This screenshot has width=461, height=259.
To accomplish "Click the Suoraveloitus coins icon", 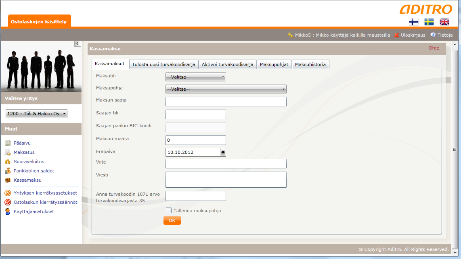I will (8, 162).
